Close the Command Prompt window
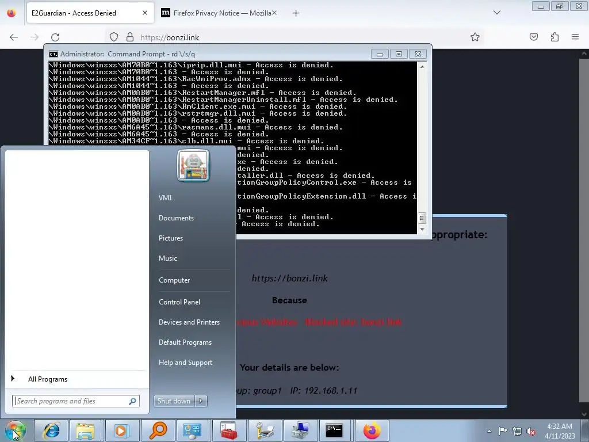 click(x=418, y=54)
